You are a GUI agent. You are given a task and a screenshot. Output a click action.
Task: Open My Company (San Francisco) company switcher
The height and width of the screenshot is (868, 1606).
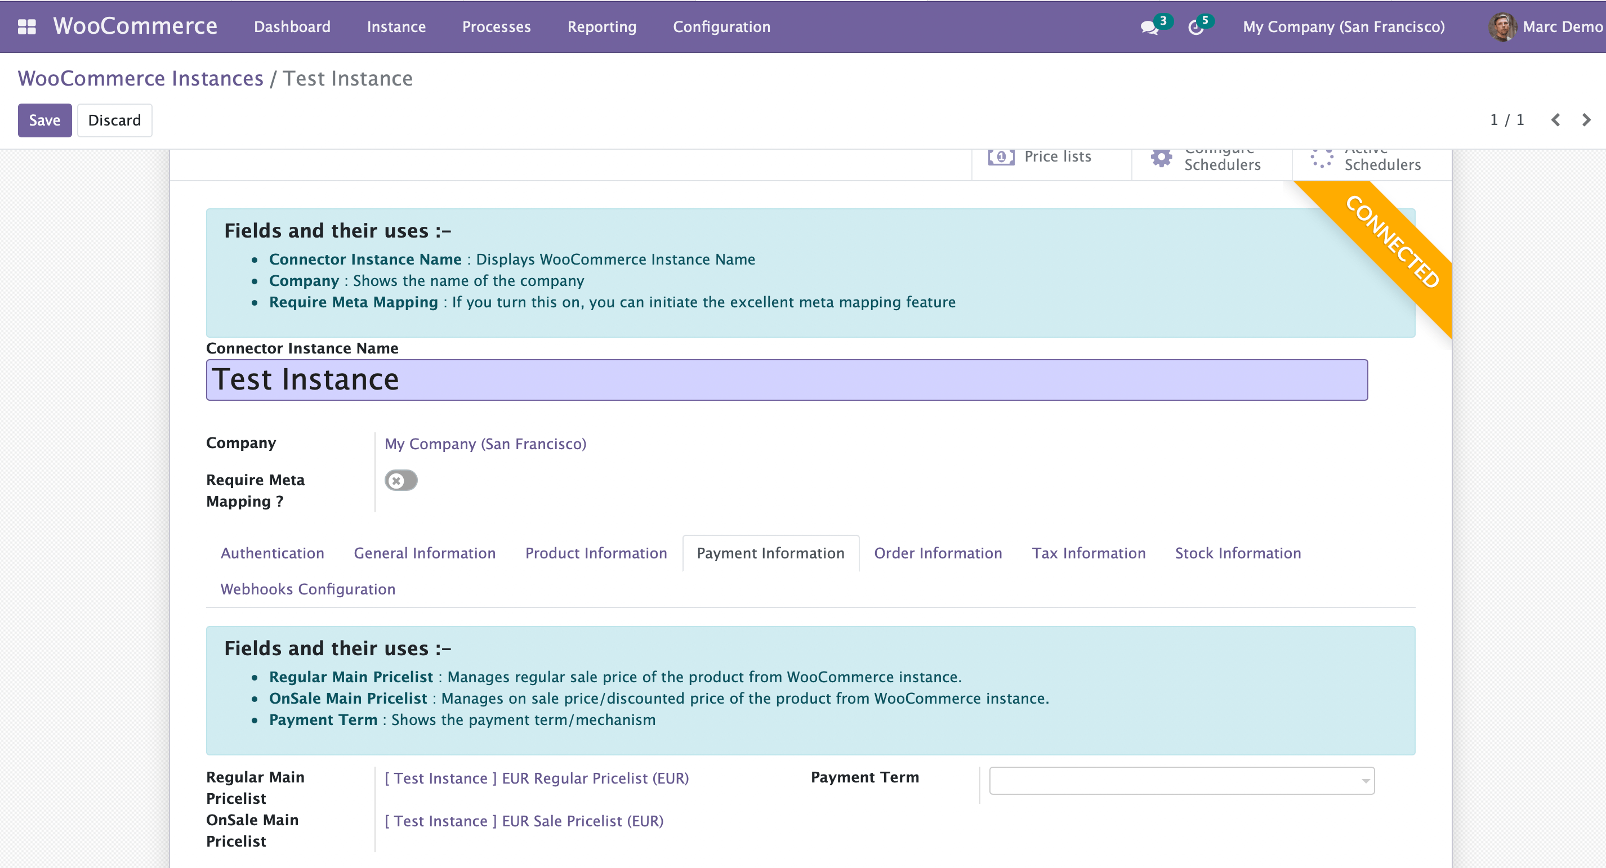tap(1343, 27)
